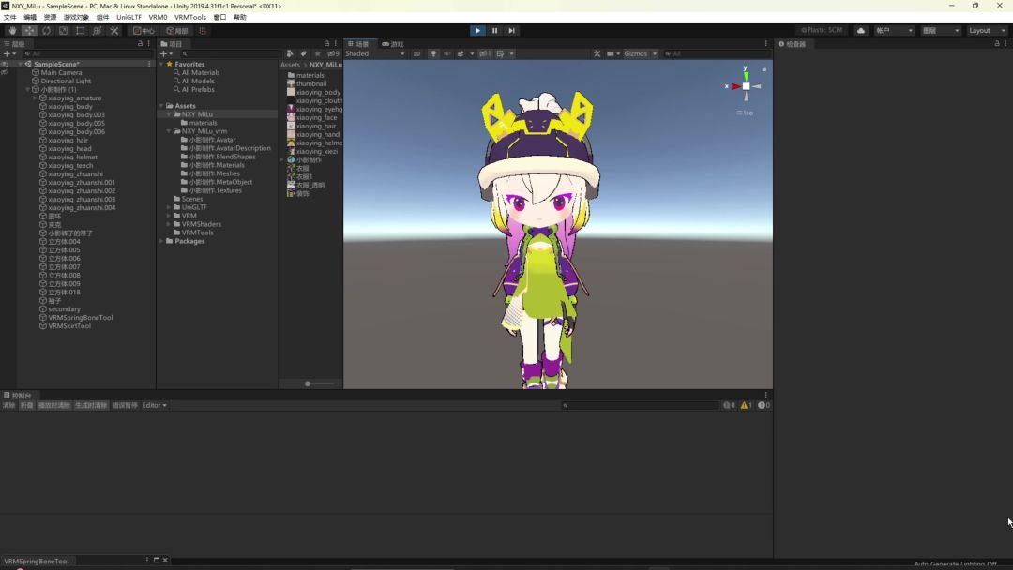
Task: Open cloud services via cloud icon
Action: (861, 31)
